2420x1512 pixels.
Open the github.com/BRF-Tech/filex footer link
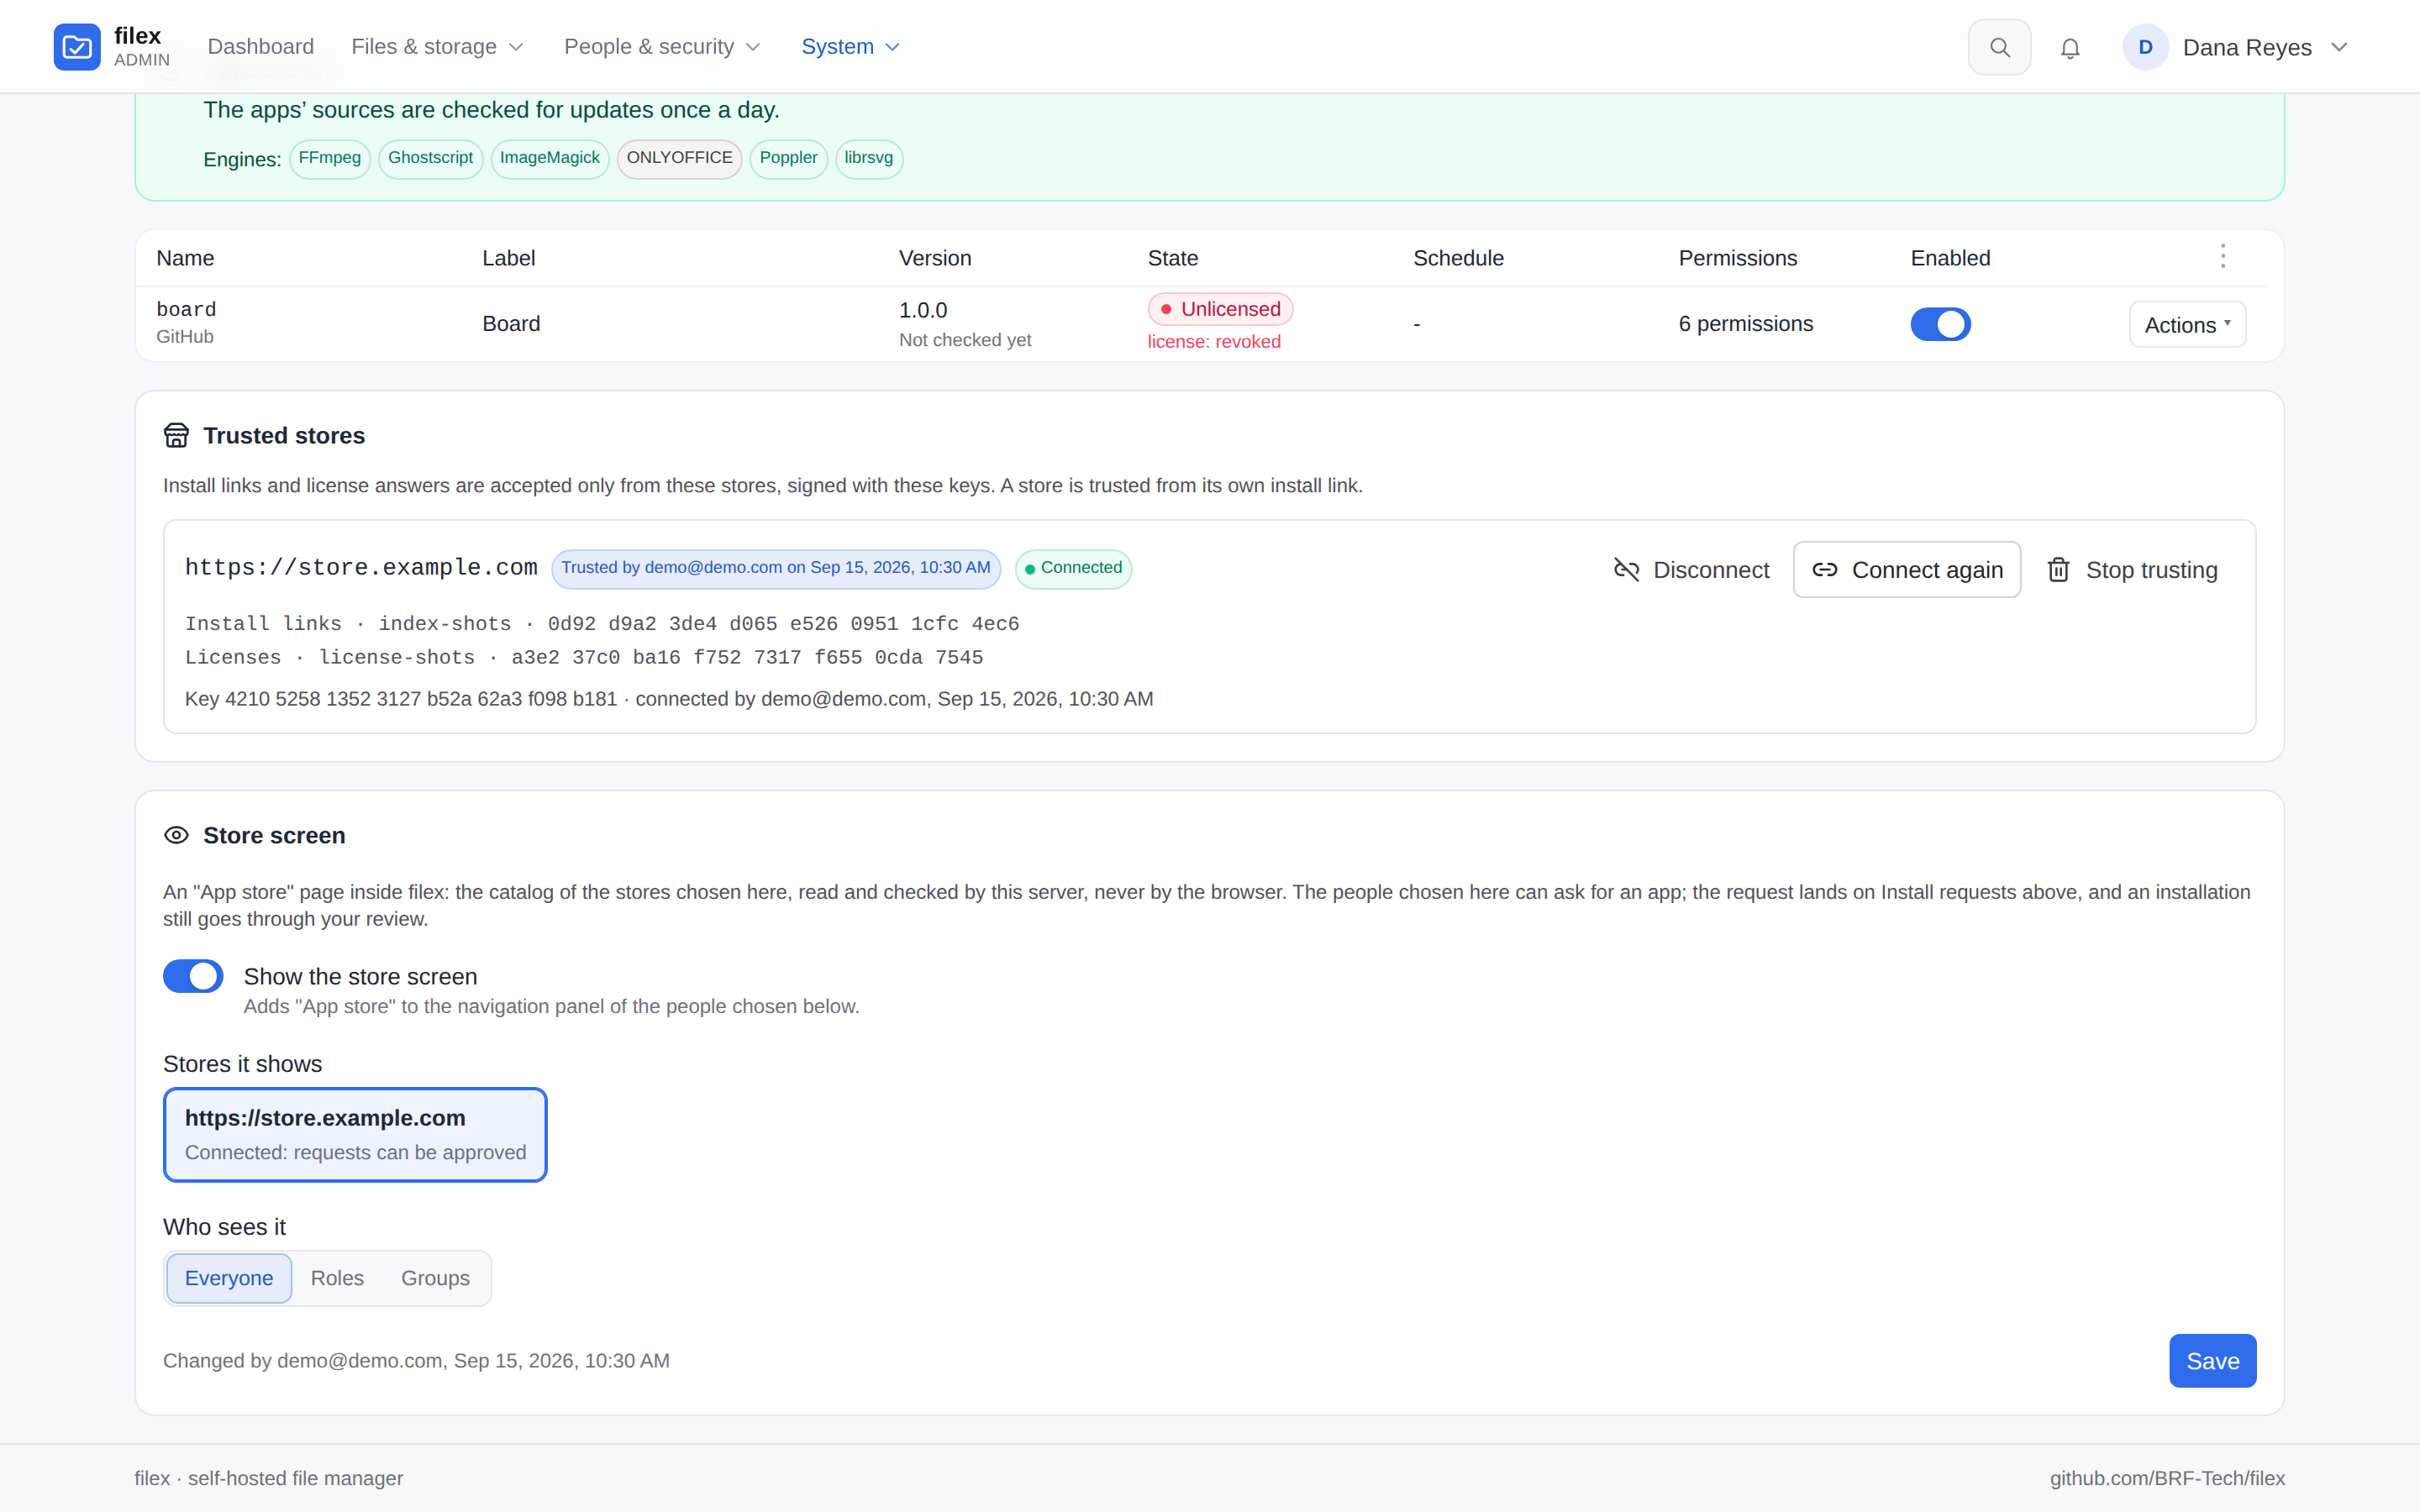click(x=2167, y=1478)
